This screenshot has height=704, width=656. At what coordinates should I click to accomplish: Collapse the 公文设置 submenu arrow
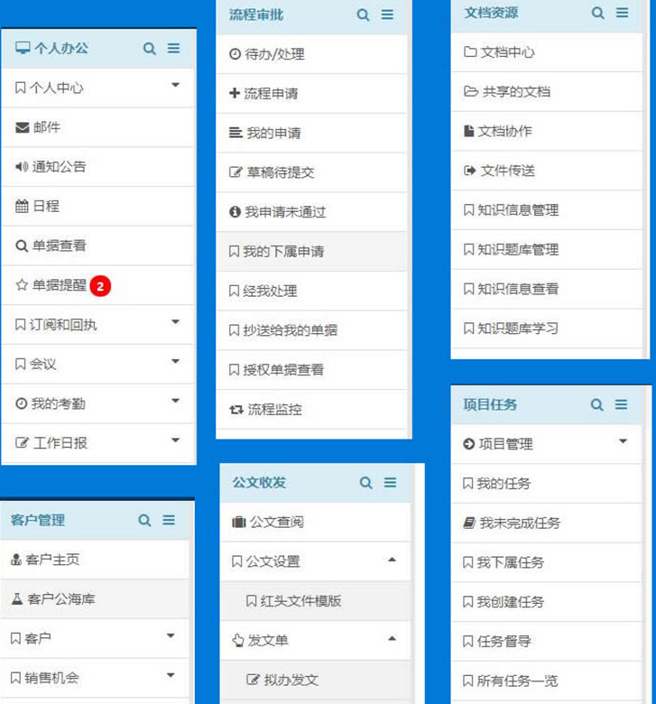(392, 560)
